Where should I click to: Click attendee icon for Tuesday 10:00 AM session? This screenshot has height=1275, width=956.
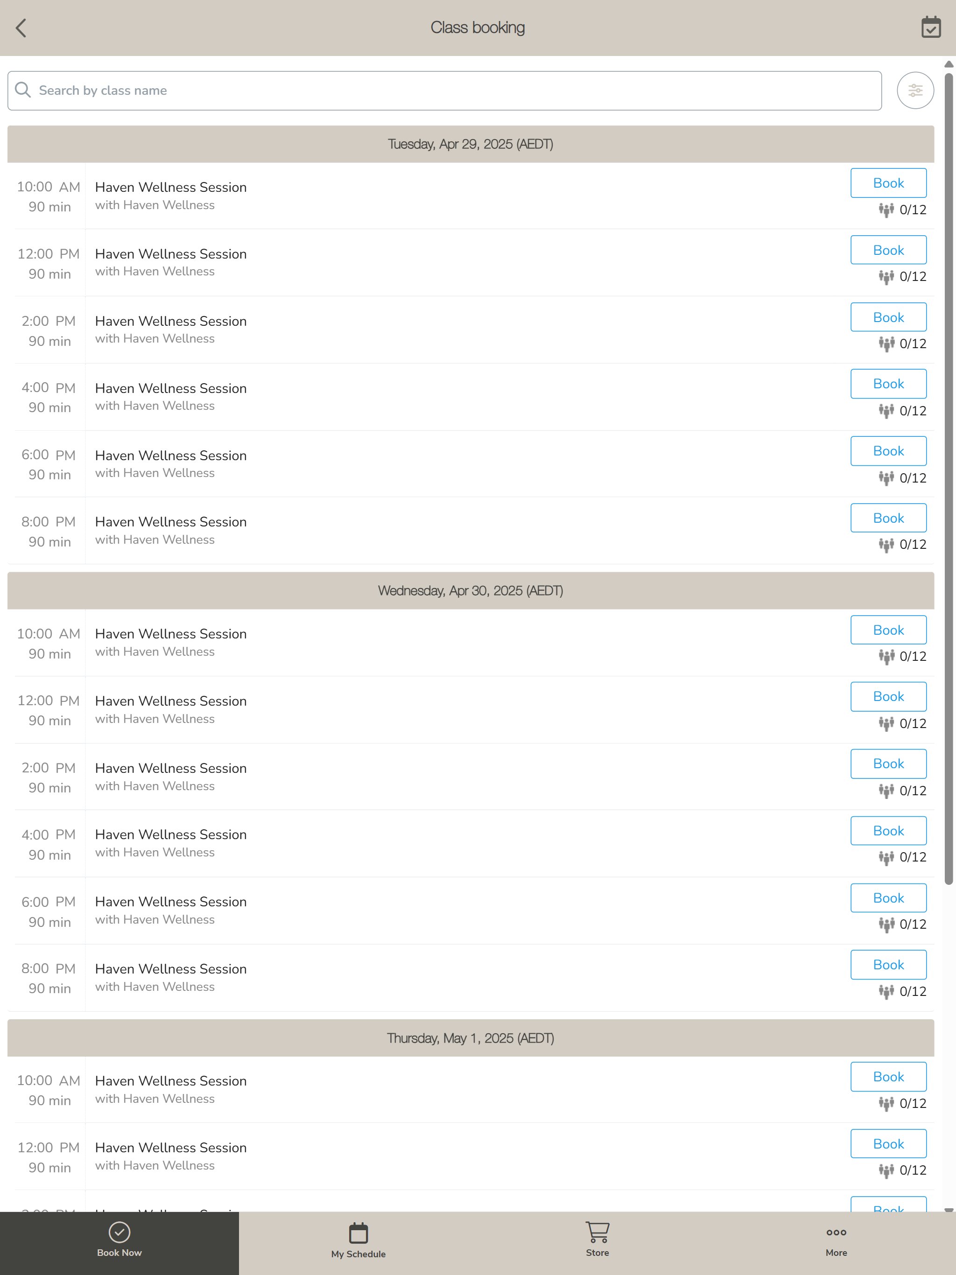[x=886, y=210]
